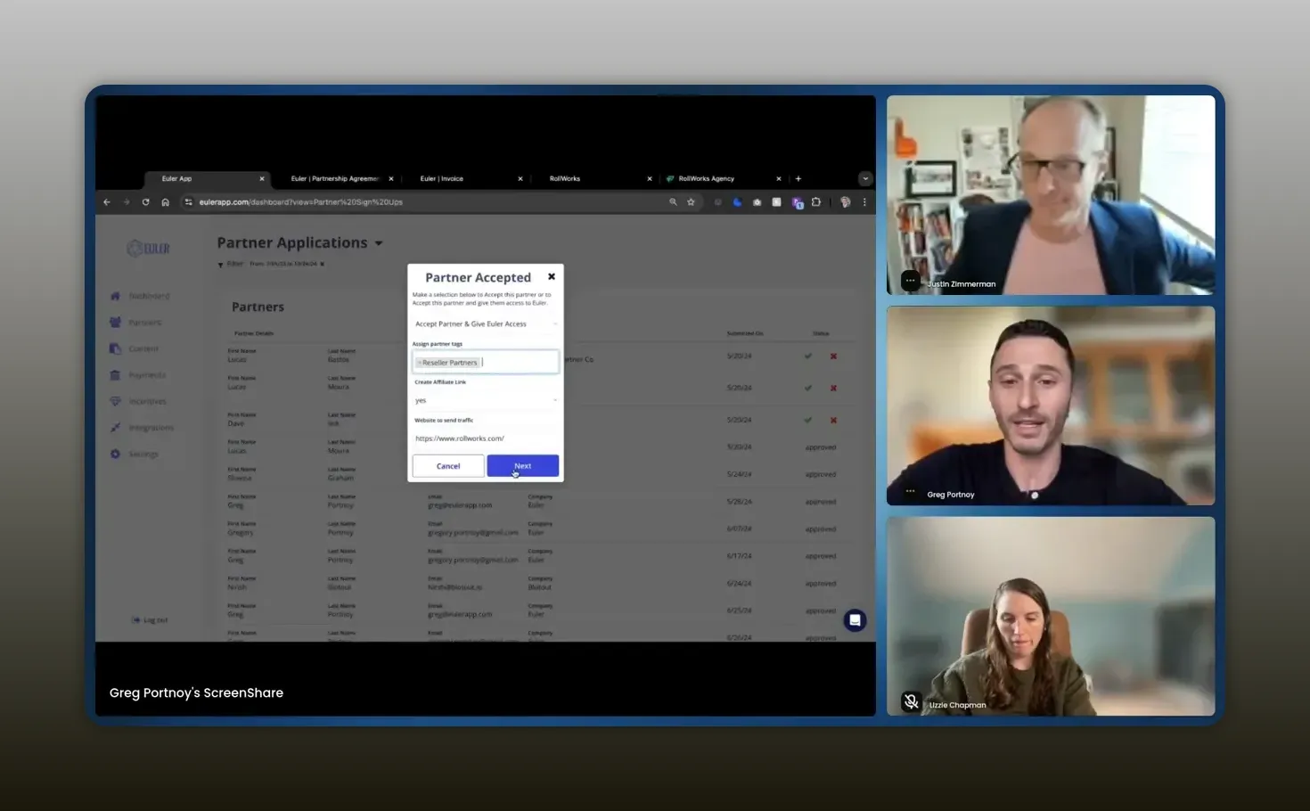Click the Incentives icon in sidebar
Image resolution: width=1310 pixels, height=811 pixels.
point(115,402)
